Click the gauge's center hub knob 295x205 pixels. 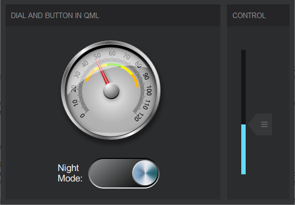111,91
